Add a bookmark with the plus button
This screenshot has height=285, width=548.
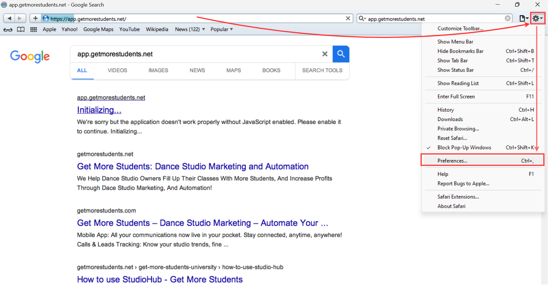35,19
